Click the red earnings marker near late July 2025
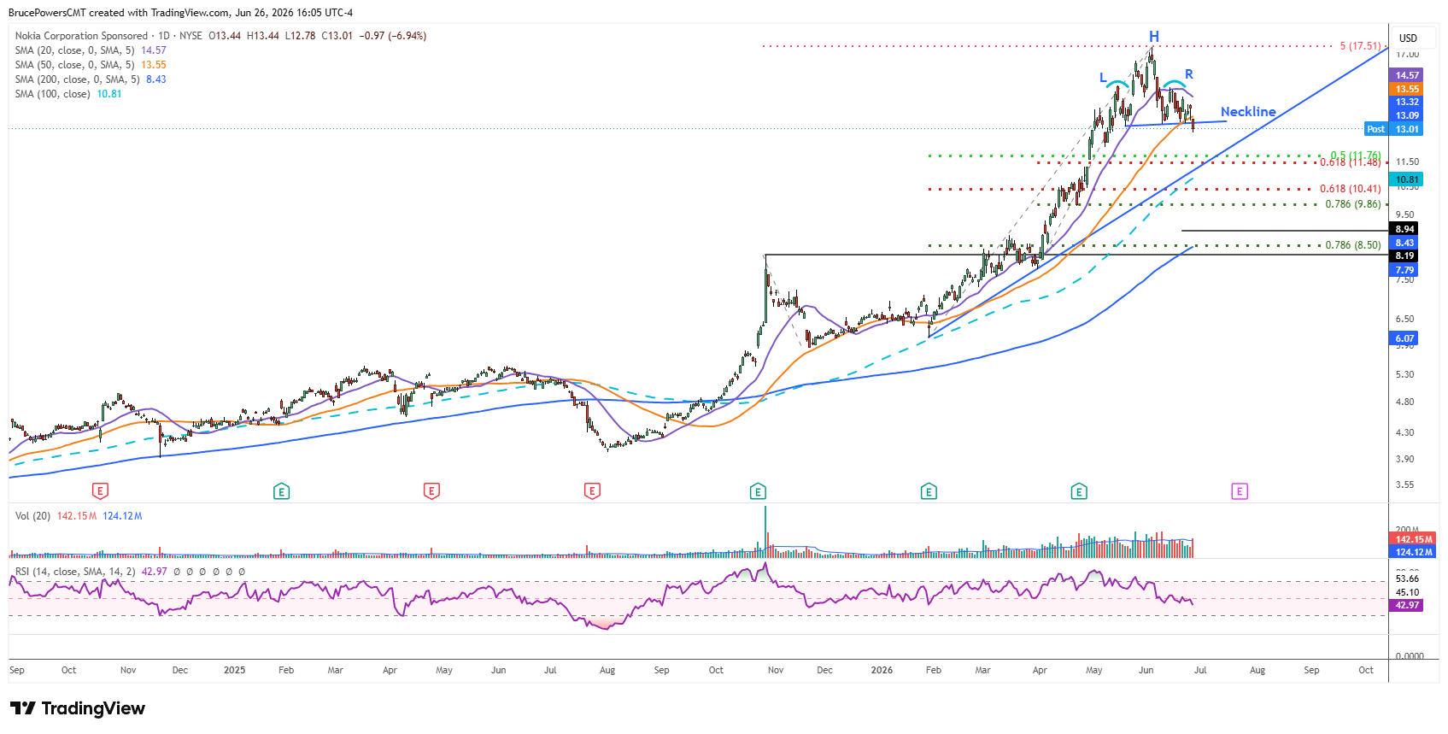 (592, 491)
